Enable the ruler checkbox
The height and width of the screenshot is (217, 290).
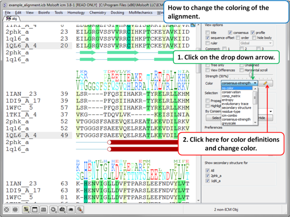click(x=208, y=43)
